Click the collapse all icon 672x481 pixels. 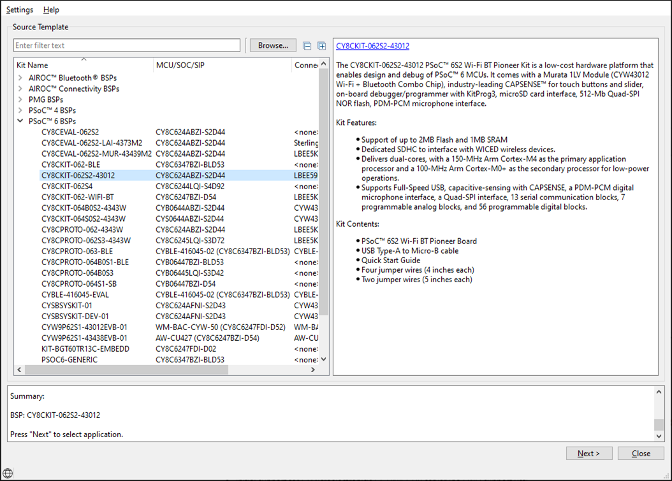[x=307, y=46]
